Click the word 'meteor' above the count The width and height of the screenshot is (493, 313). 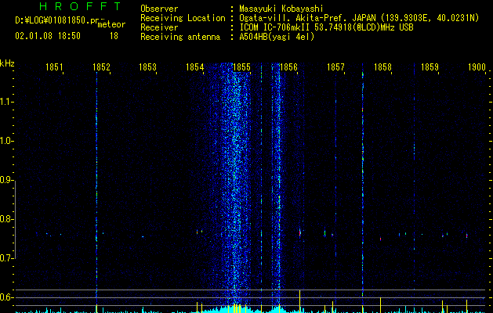point(111,24)
